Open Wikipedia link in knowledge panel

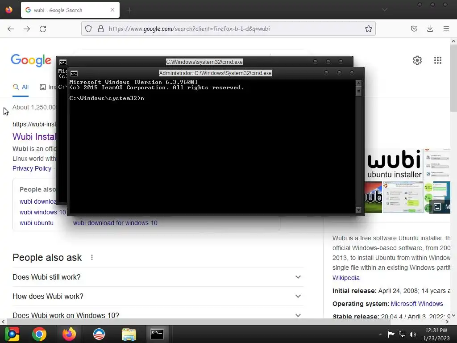click(346, 278)
